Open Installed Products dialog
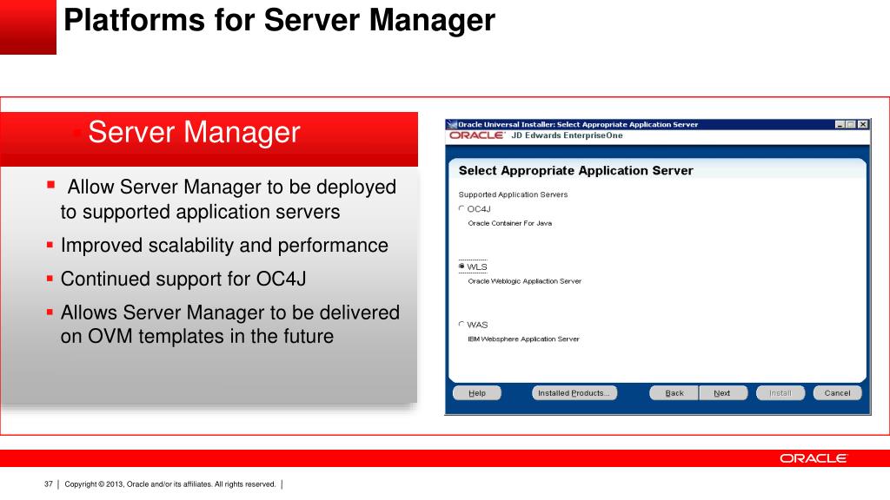The height and width of the screenshot is (500, 890). point(574,393)
